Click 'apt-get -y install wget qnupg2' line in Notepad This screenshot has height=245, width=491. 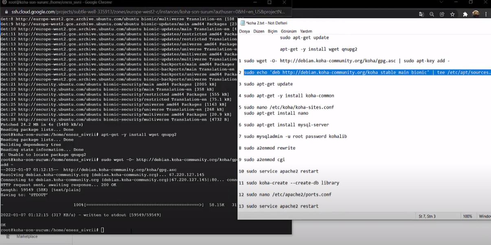(x=318, y=49)
